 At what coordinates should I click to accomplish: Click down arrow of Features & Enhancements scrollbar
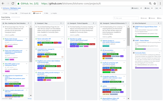click(x=128, y=98)
